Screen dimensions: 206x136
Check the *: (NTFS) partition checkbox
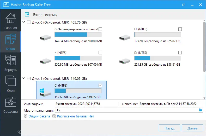[100, 53]
